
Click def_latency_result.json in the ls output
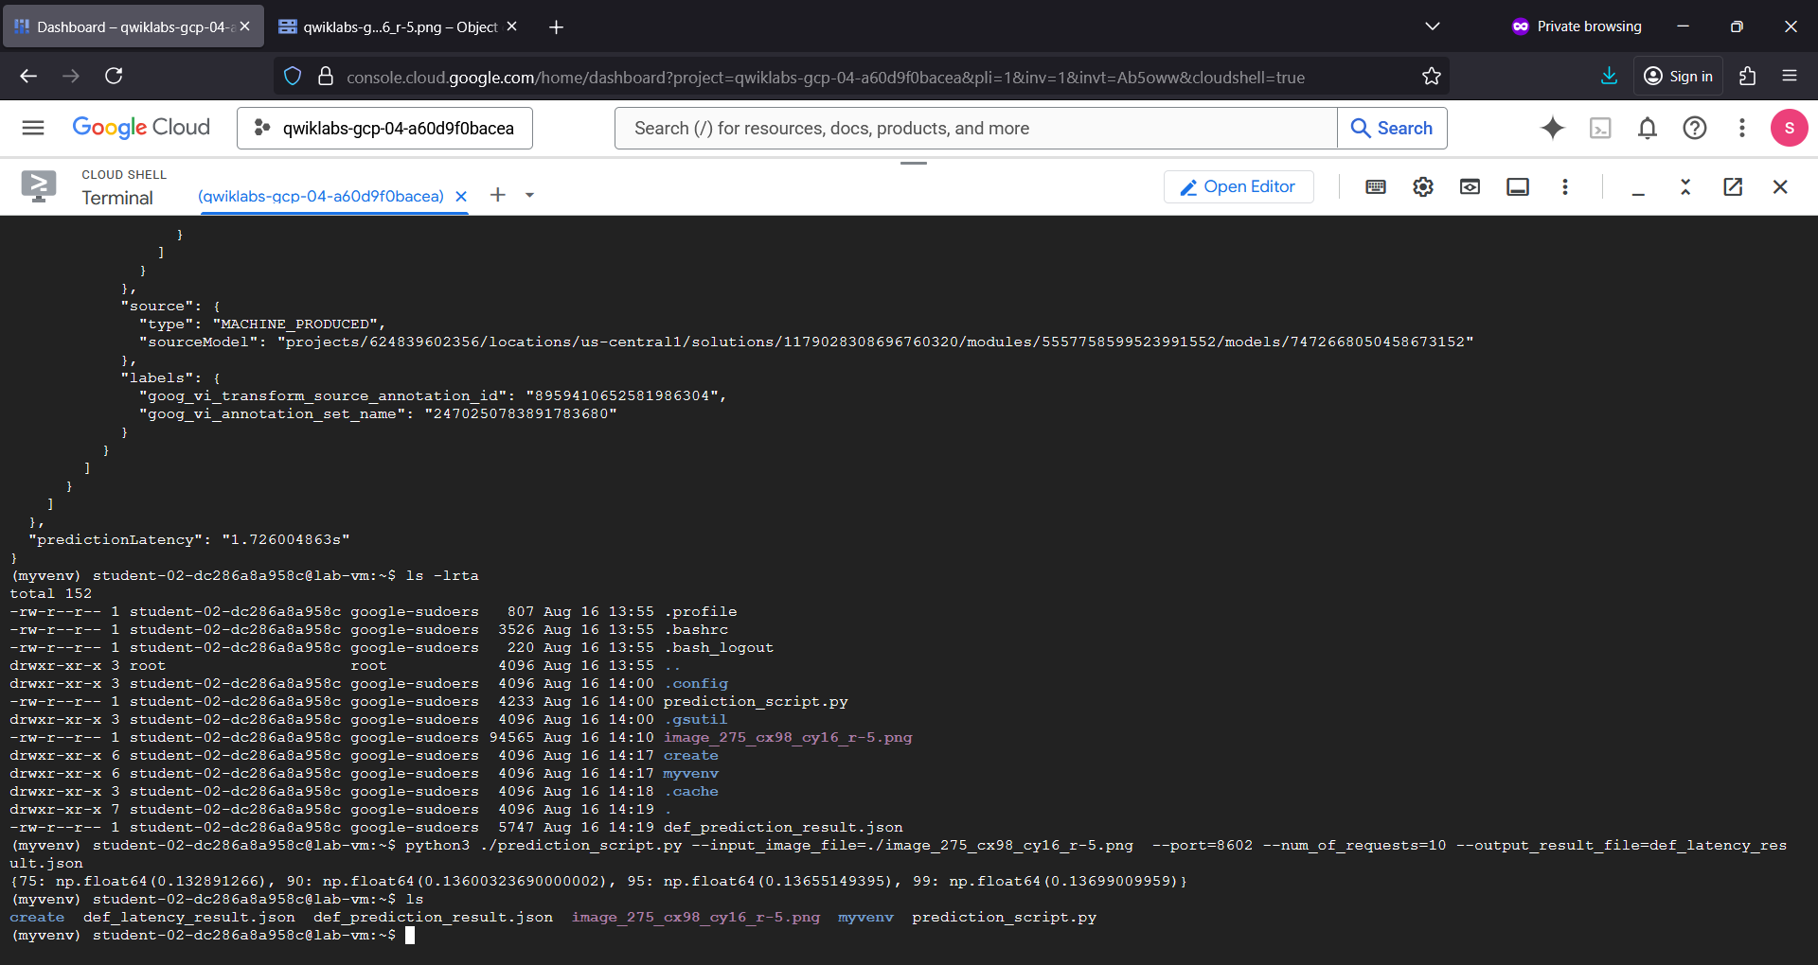point(189,918)
